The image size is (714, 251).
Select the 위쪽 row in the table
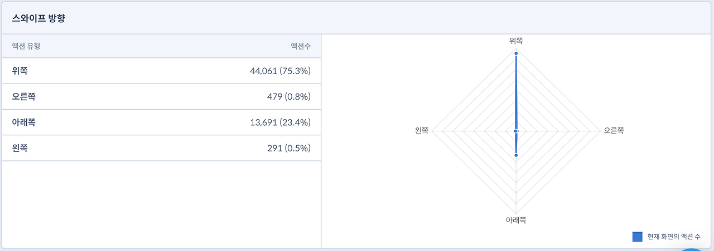(x=161, y=71)
